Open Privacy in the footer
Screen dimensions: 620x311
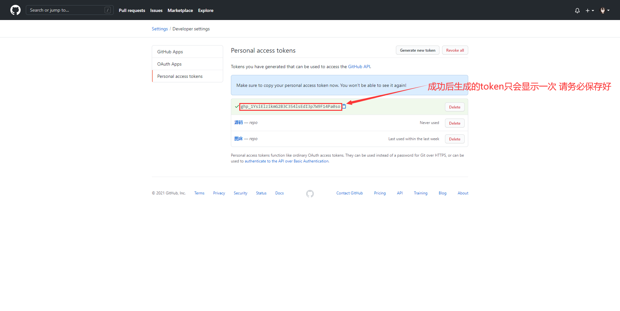point(219,193)
